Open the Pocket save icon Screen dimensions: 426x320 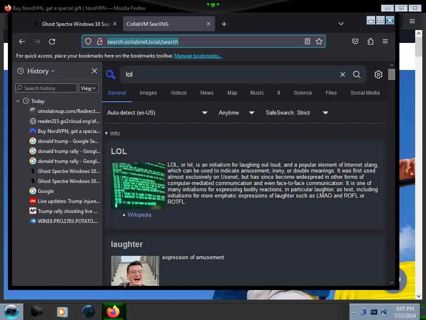(x=355, y=41)
